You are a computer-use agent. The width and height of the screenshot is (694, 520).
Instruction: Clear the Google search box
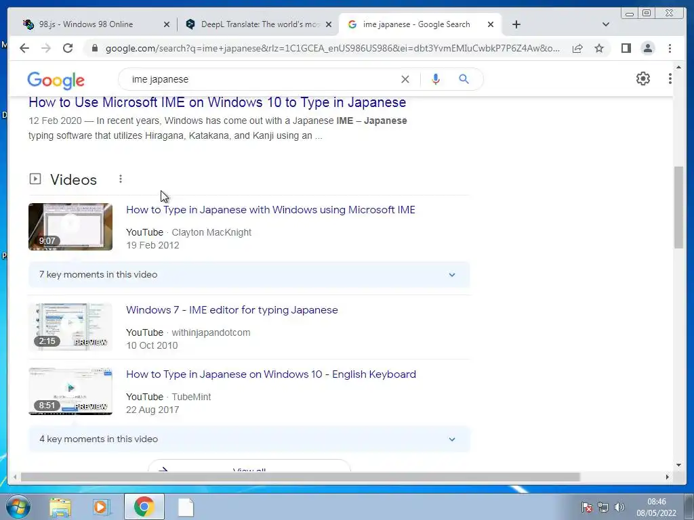click(x=405, y=79)
